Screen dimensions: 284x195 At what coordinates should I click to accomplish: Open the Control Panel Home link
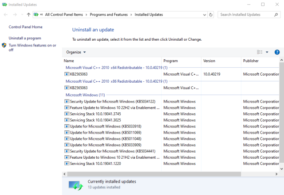(26, 27)
